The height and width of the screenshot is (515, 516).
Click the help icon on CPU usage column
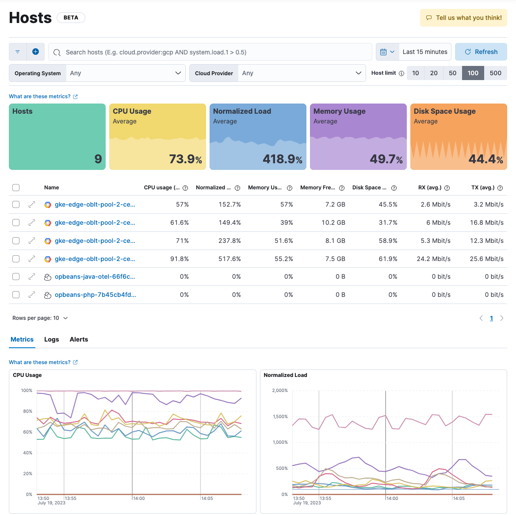click(x=185, y=188)
